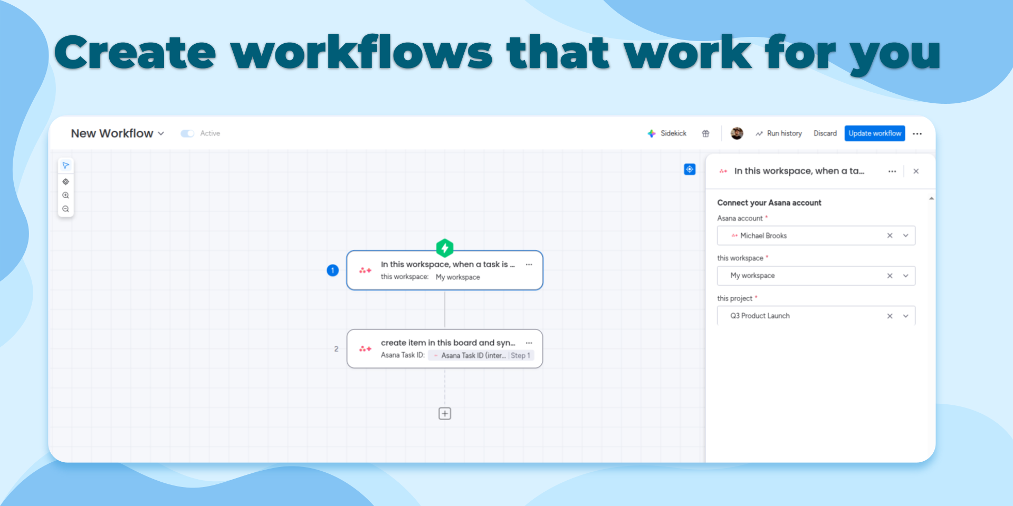The height and width of the screenshot is (506, 1013).
Task: Add a new step with plus icon
Action: (x=445, y=414)
